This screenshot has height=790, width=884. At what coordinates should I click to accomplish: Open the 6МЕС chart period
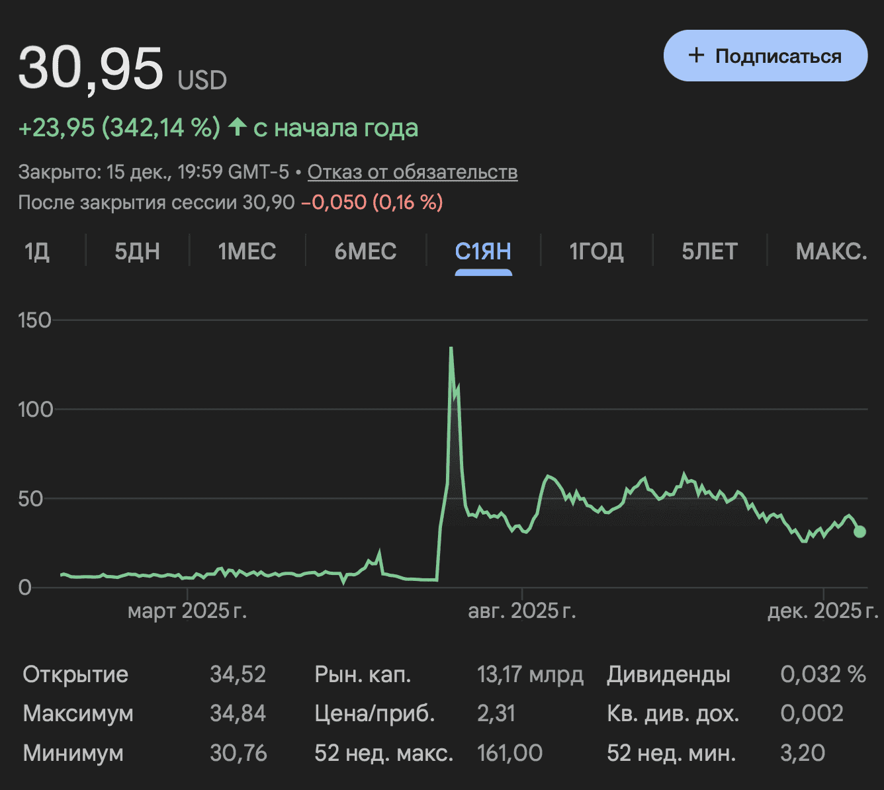click(x=365, y=251)
